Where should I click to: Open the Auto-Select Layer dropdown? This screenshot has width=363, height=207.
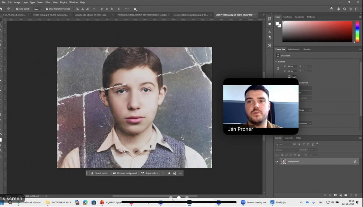(38, 9)
